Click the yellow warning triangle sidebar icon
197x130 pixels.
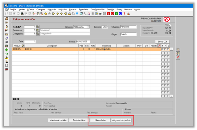7,58
